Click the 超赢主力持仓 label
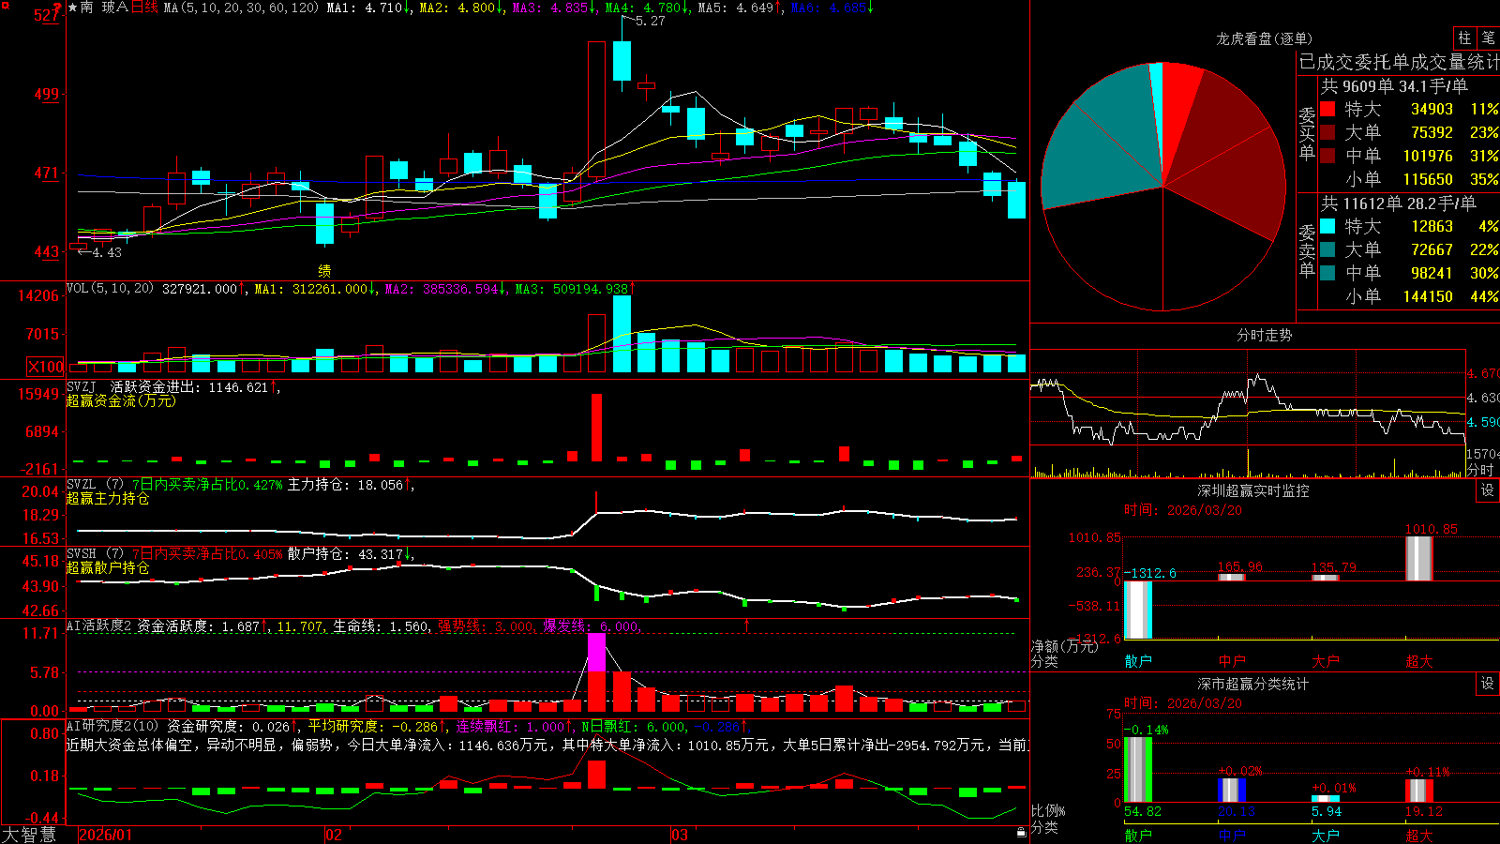The width and height of the screenshot is (1500, 844). click(108, 499)
